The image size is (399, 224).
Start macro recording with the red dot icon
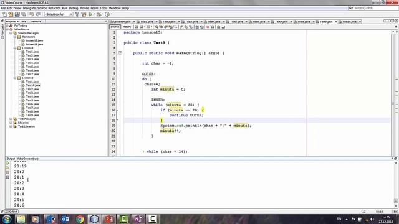pos(208,27)
